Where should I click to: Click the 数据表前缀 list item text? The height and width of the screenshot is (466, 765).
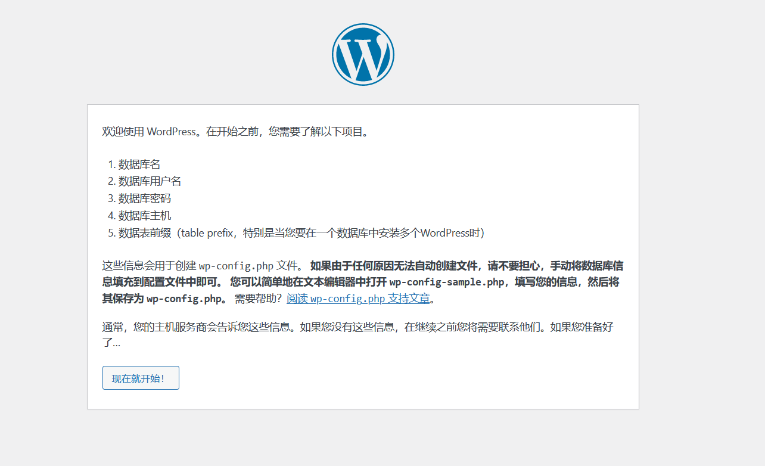pyautogui.click(x=301, y=233)
